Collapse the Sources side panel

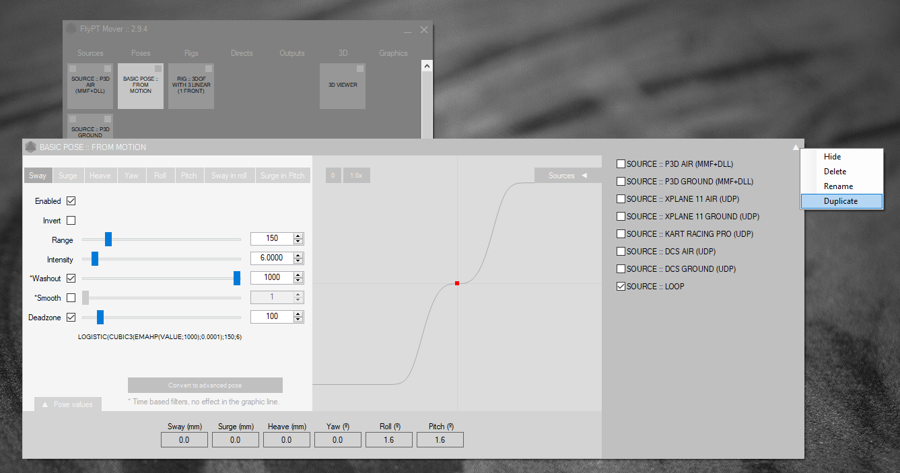568,176
